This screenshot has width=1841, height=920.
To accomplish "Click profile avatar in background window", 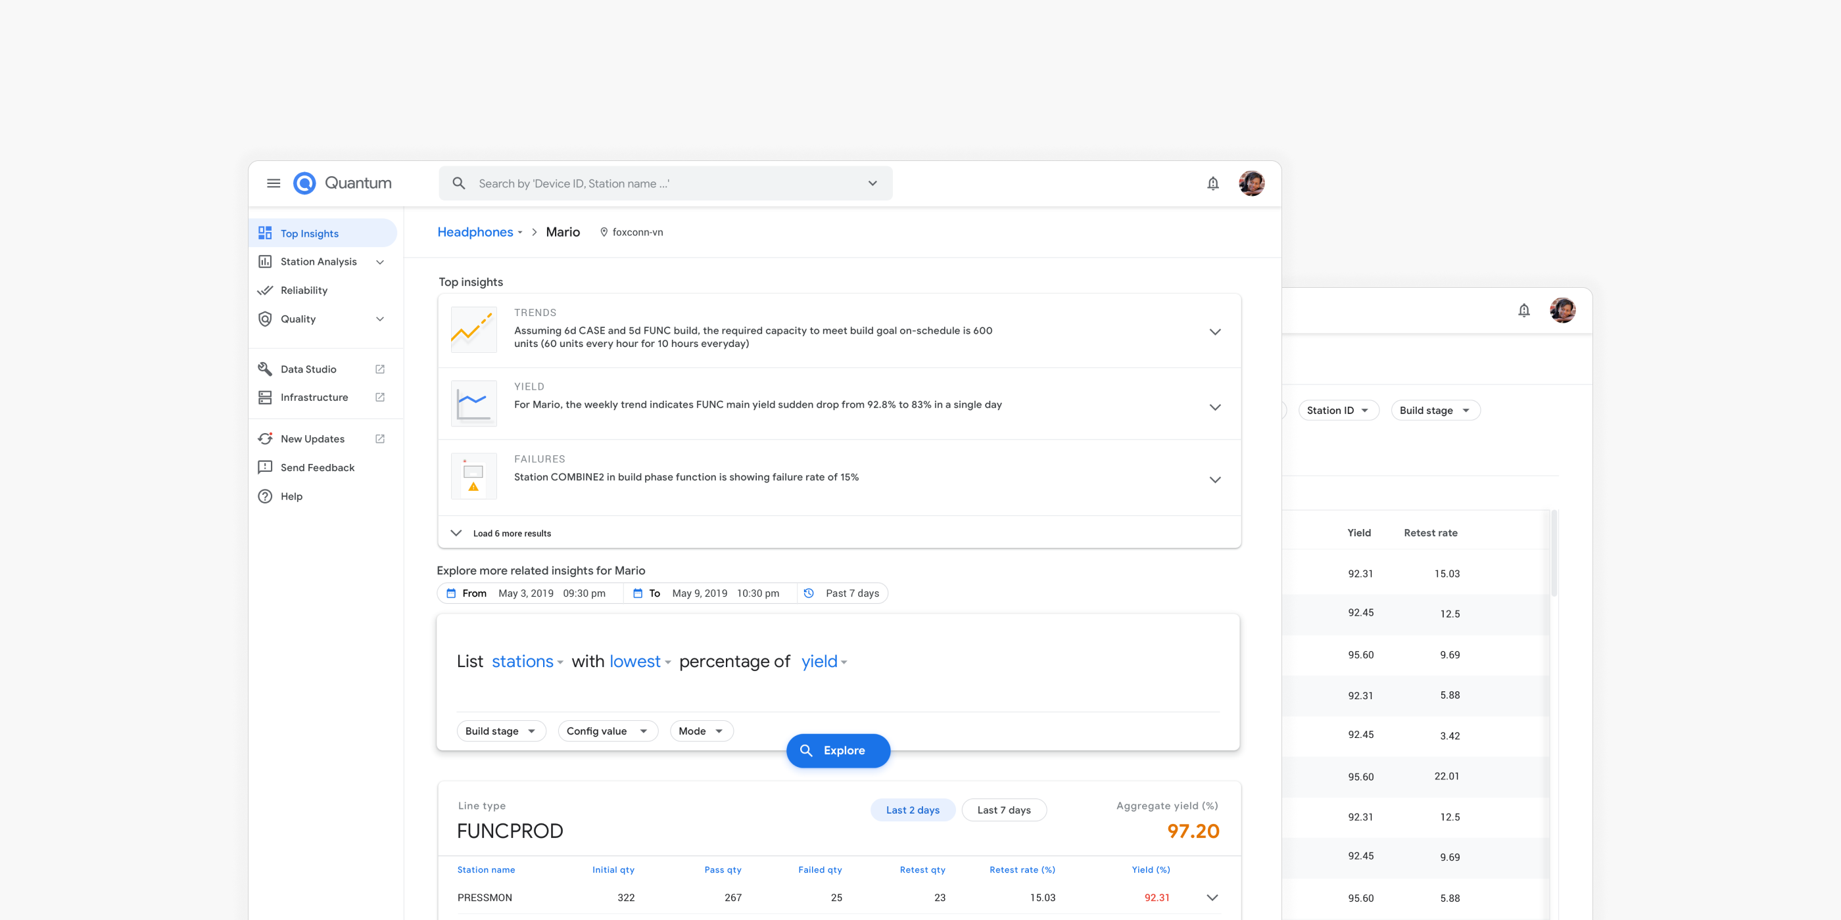I will [x=1562, y=311].
